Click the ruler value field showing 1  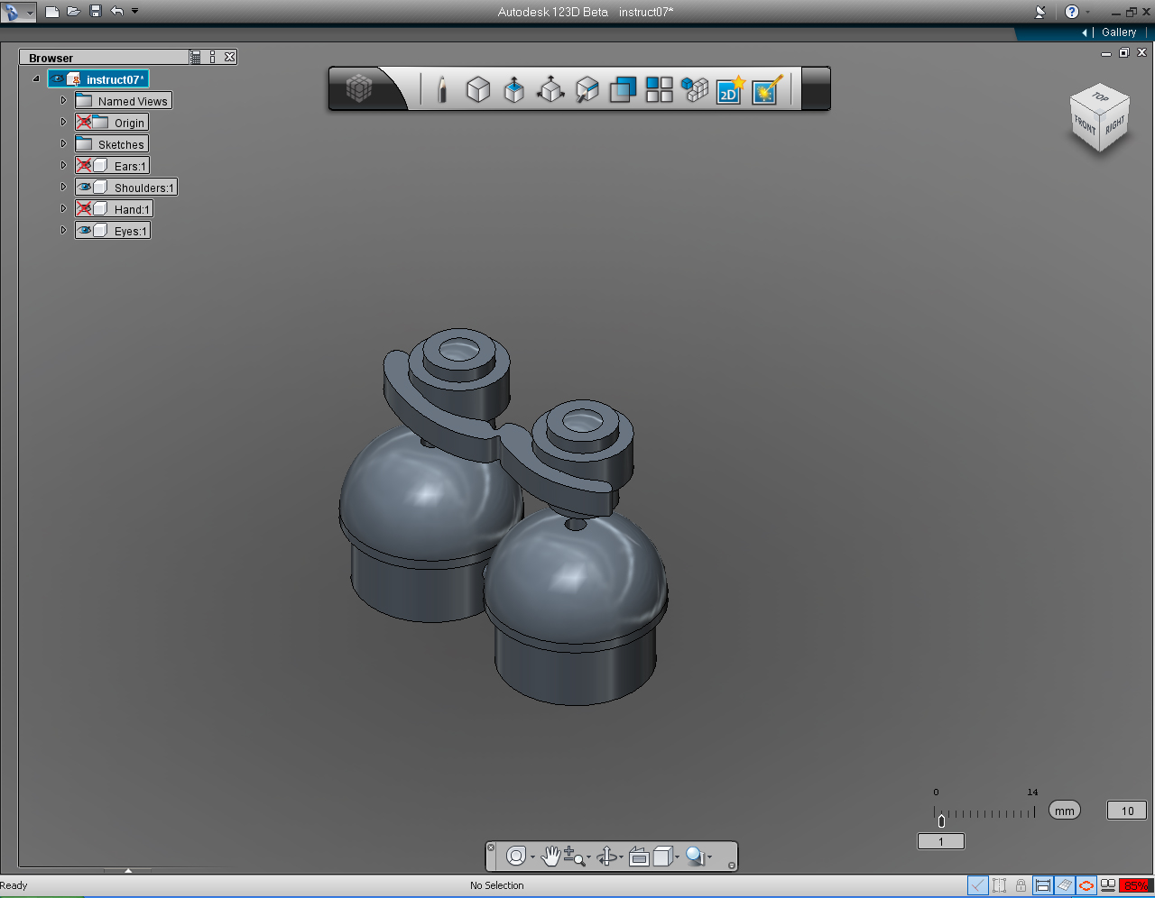(941, 841)
